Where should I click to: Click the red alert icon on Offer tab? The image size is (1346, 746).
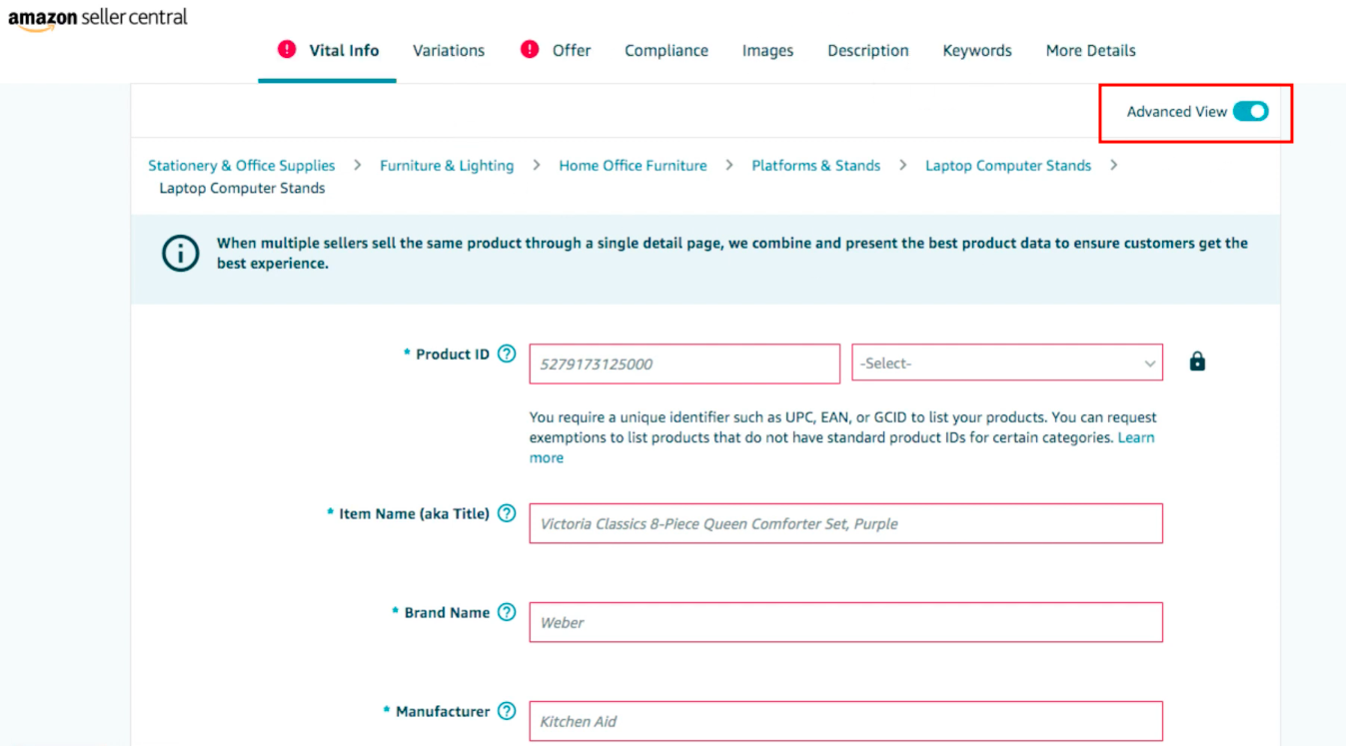[530, 49]
